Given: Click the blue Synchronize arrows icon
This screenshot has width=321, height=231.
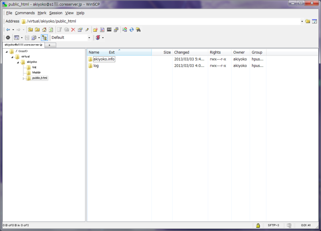Looking at the screenshot, I should click(x=132, y=30).
